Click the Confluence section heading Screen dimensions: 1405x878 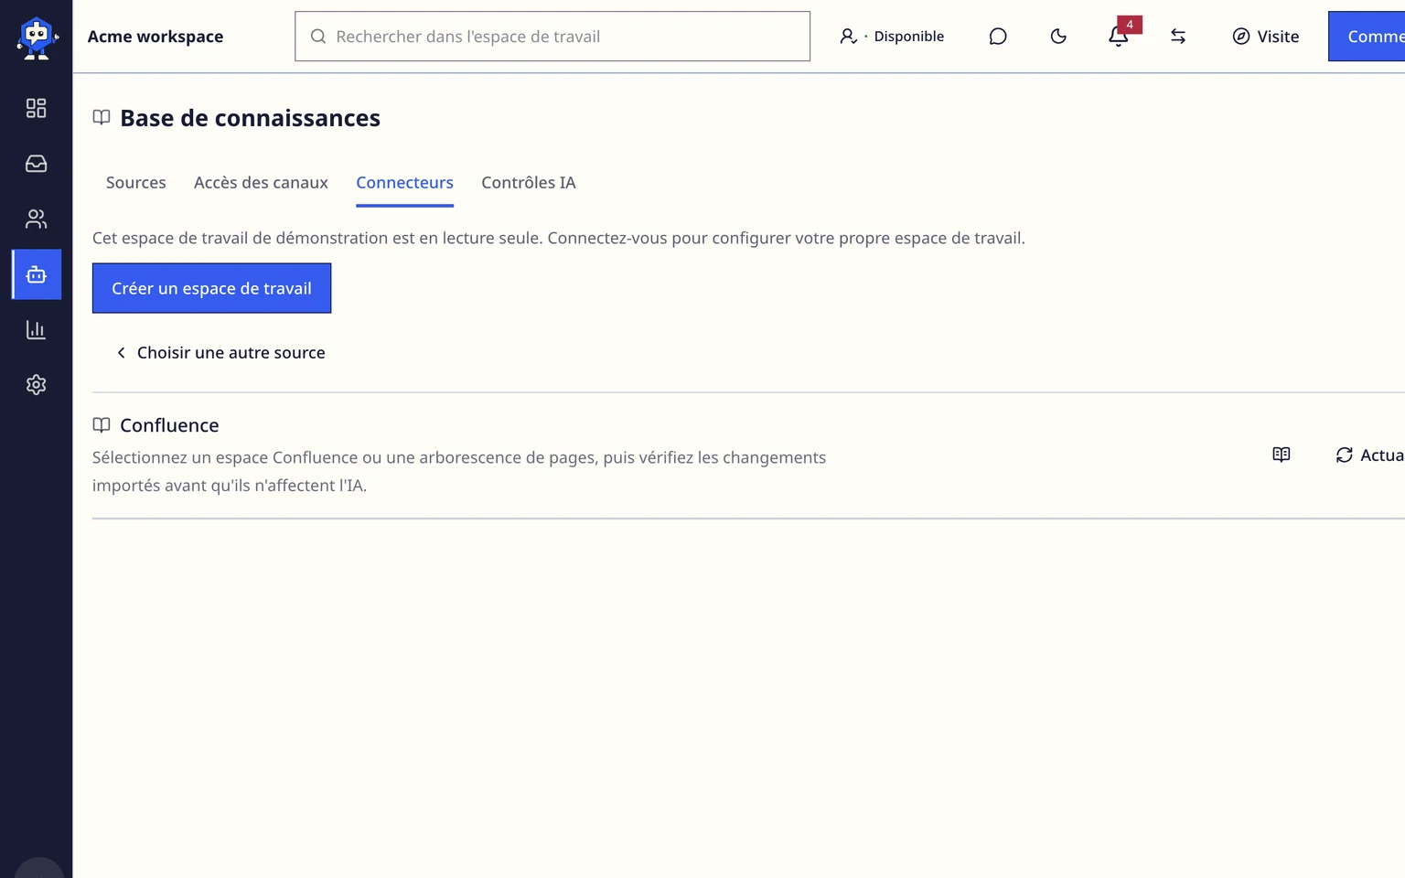click(x=169, y=425)
